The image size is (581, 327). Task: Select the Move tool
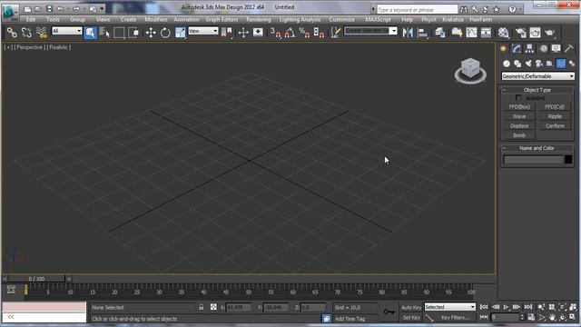pyautogui.click(x=151, y=33)
